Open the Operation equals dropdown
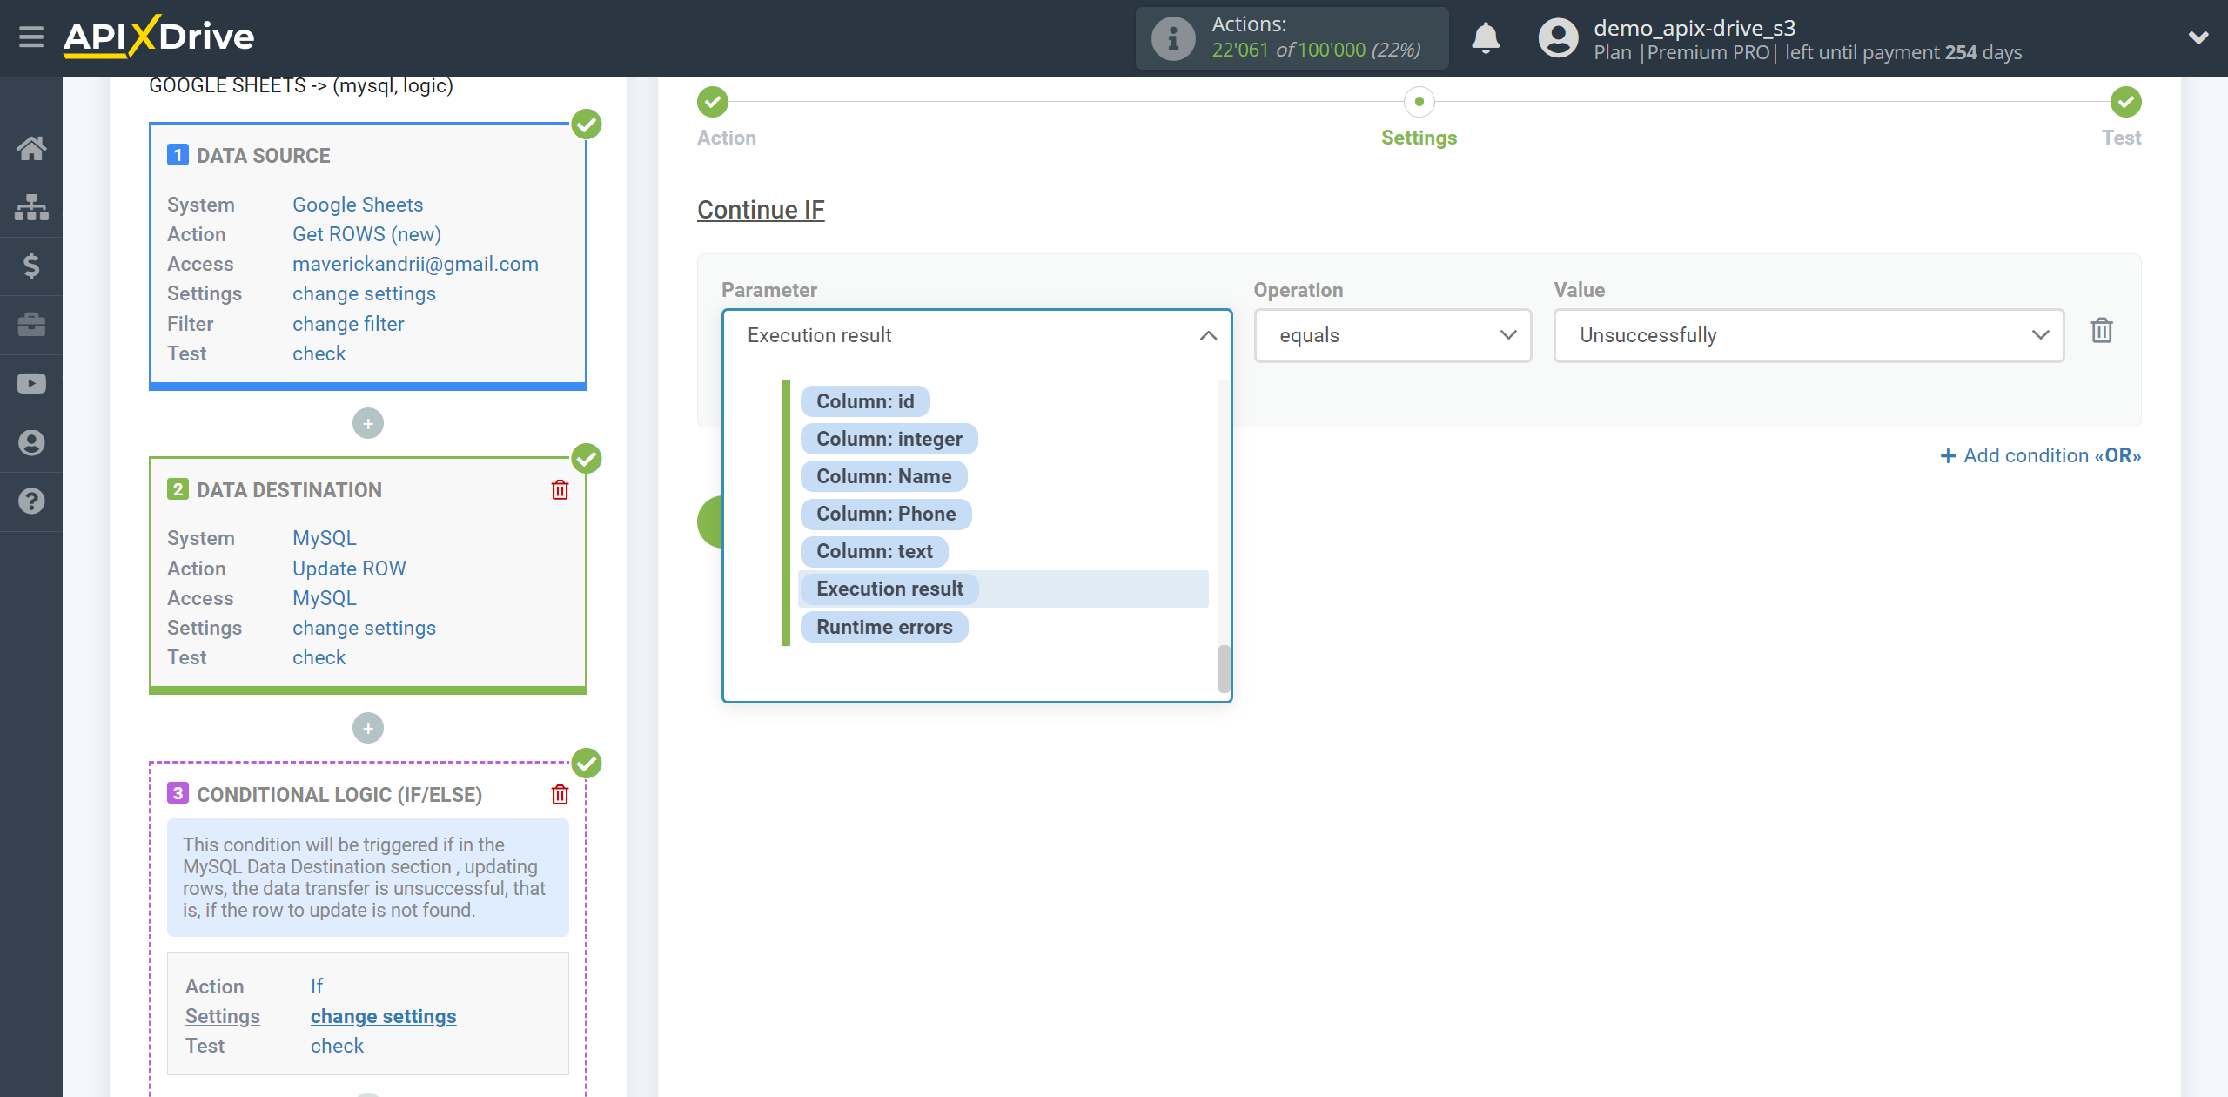The image size is (2228, 1097). [1391, 335]
